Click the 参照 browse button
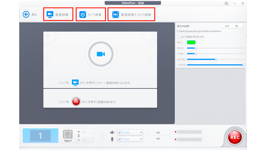This screenshot has height=150, width=266. (227, 26)
